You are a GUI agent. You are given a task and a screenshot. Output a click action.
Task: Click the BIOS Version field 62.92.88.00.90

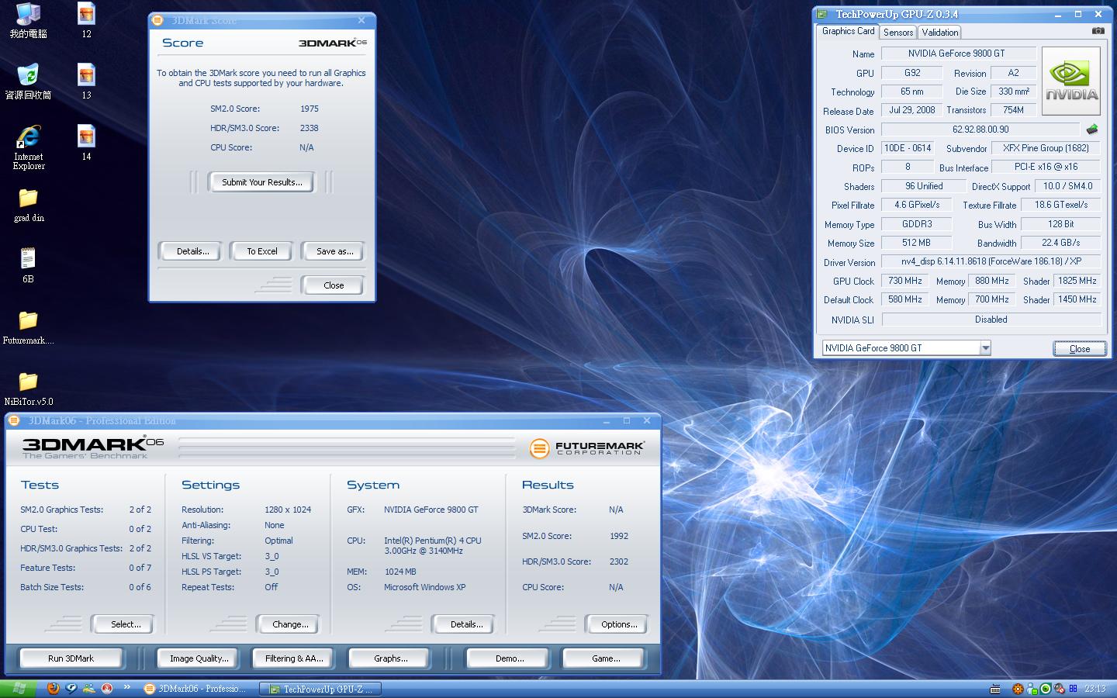coord(980,130)
